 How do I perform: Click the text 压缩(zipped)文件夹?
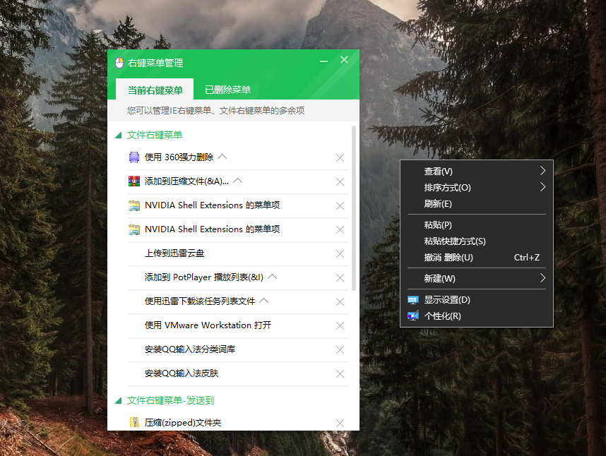pos(183,422)
